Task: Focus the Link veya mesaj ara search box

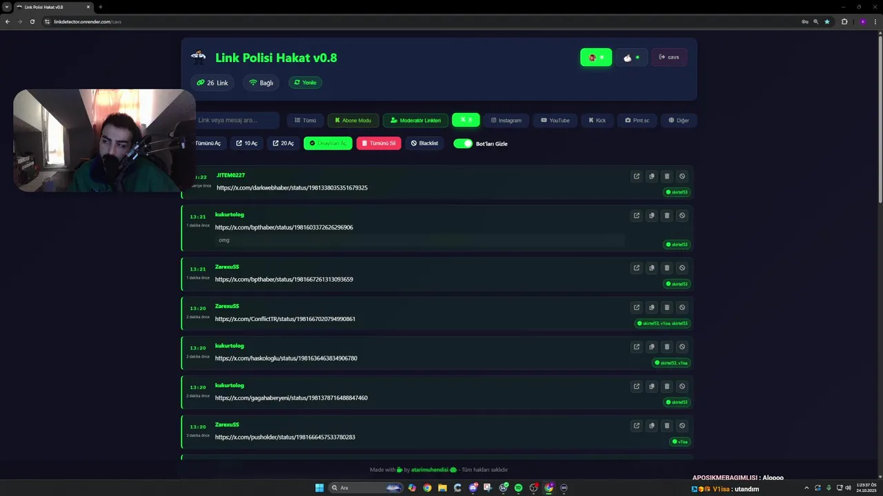Action: tap(235, 120)
